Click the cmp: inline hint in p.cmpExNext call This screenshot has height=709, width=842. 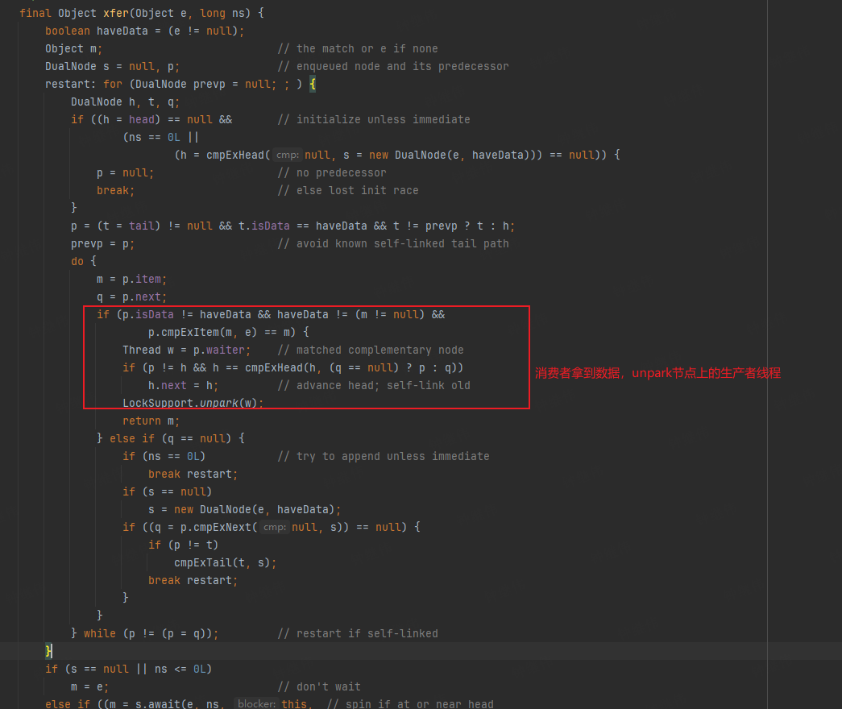[x=274, y=527]
